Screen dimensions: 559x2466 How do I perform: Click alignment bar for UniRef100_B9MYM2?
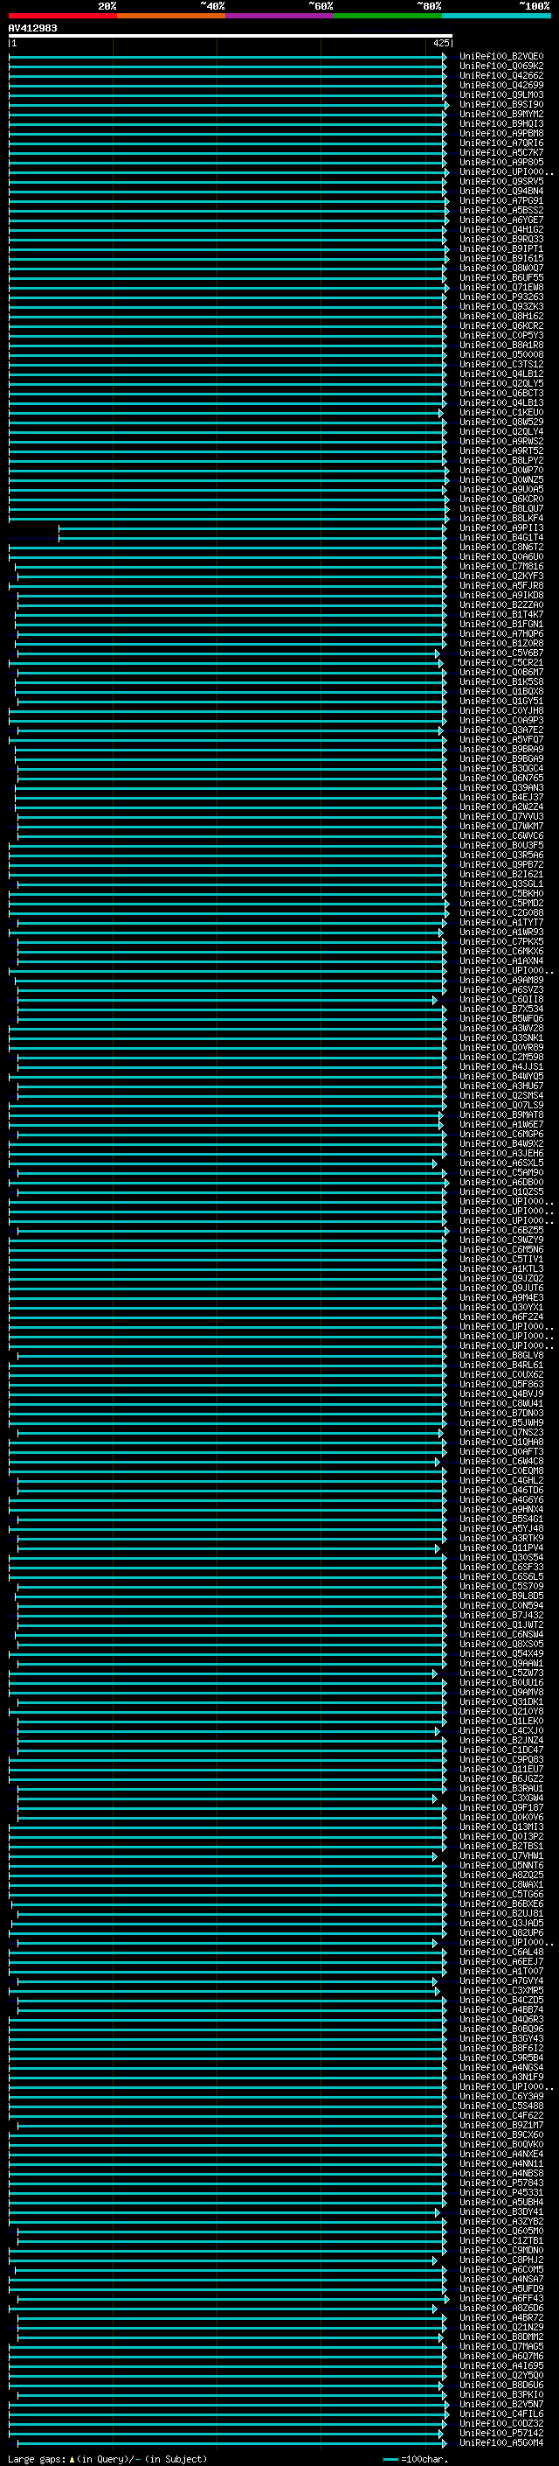coord(227,114)
